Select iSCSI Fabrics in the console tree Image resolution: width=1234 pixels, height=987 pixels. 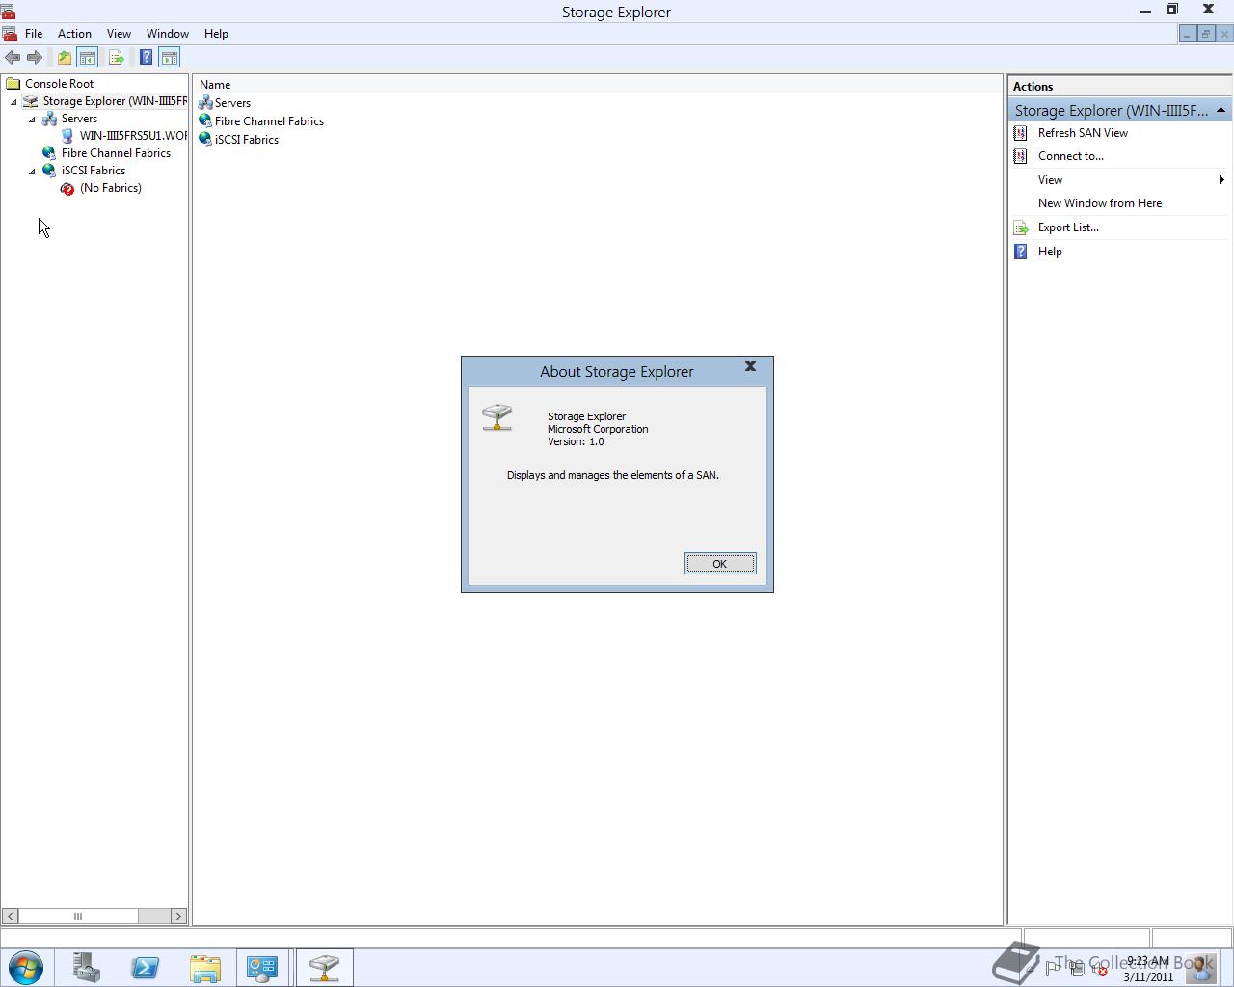(94, 171)
